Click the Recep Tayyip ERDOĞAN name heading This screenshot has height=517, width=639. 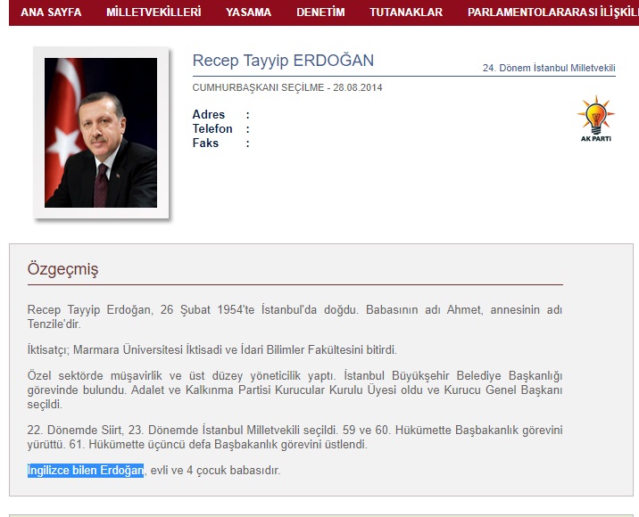[x=283, y=61]
